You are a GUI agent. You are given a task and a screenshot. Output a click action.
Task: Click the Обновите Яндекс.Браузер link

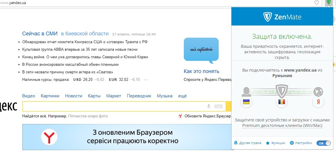coord(208,116)
